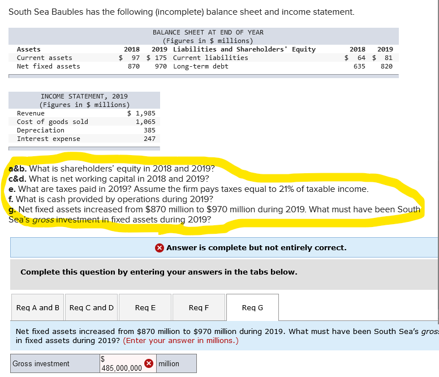
Task: Click the red X icon in answer status banner
Action: pos(160,248)
